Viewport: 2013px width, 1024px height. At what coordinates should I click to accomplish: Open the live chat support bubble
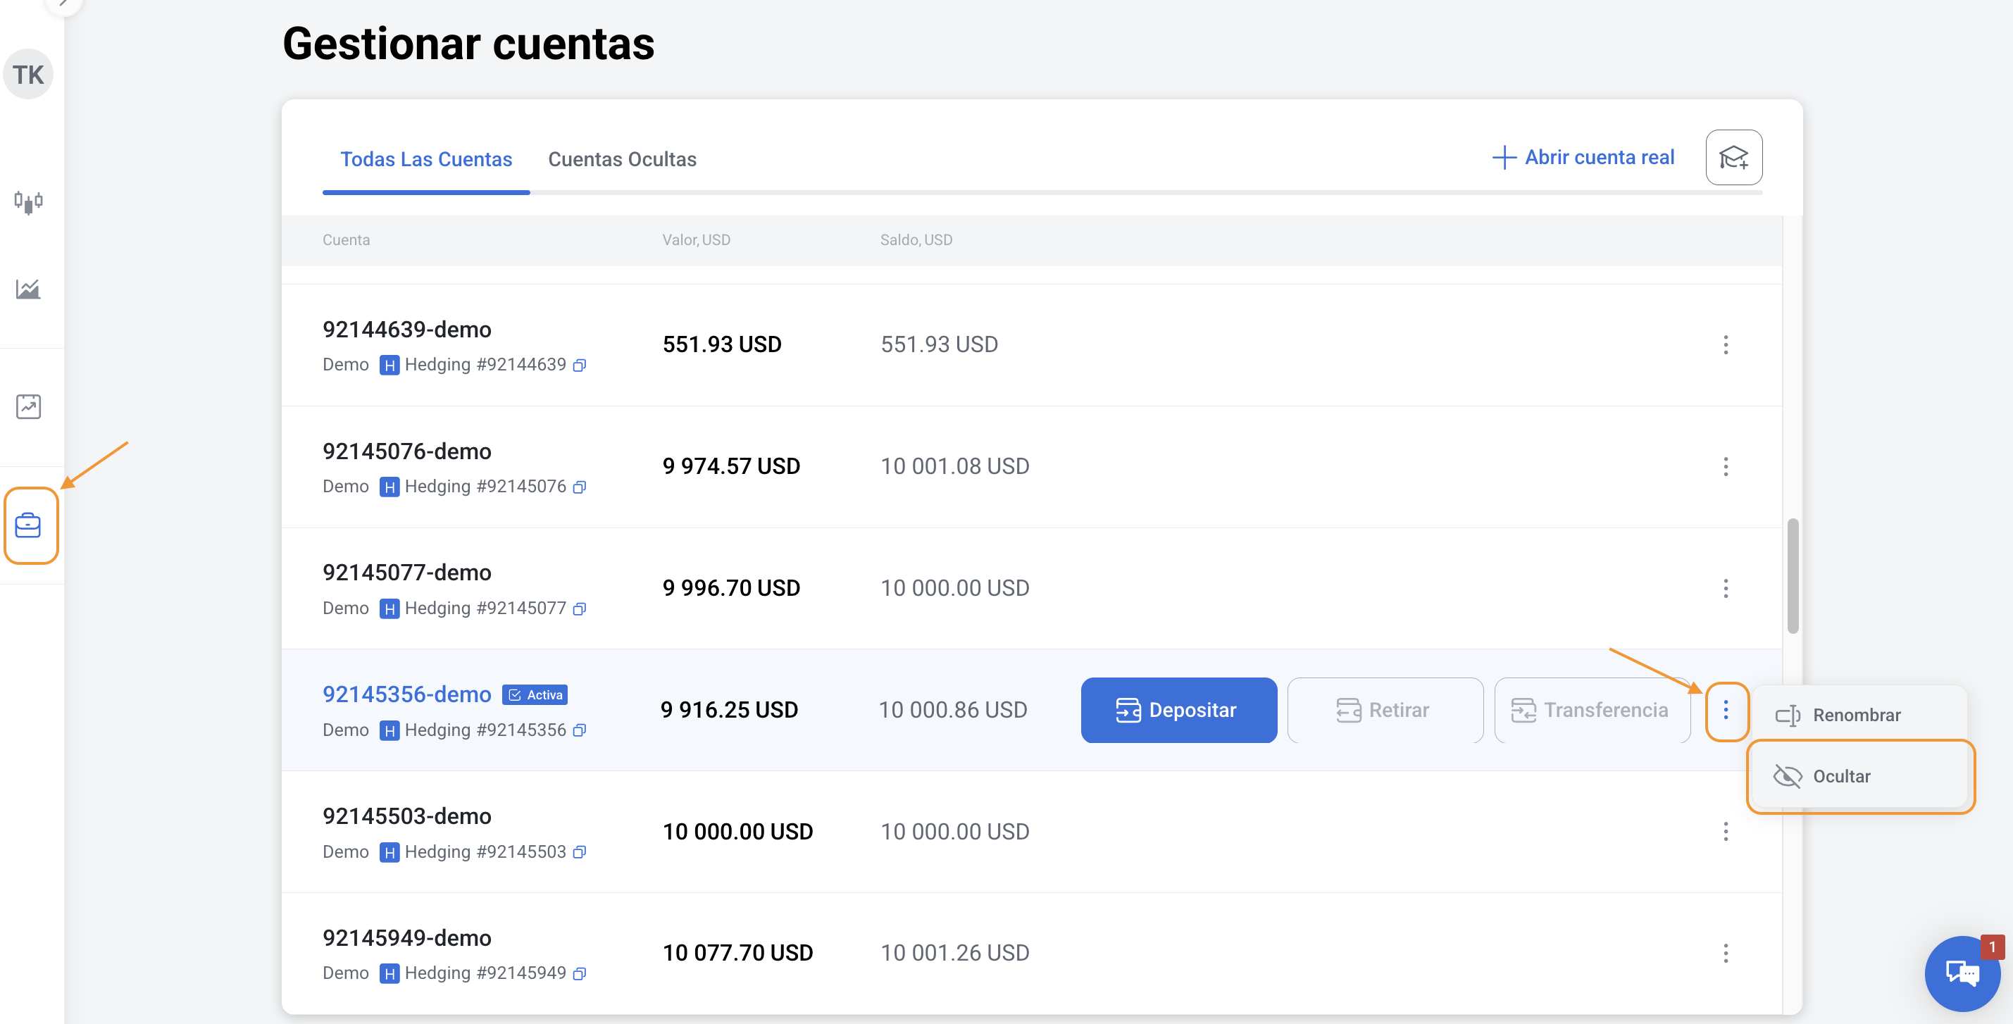[x=1962, y=973]
